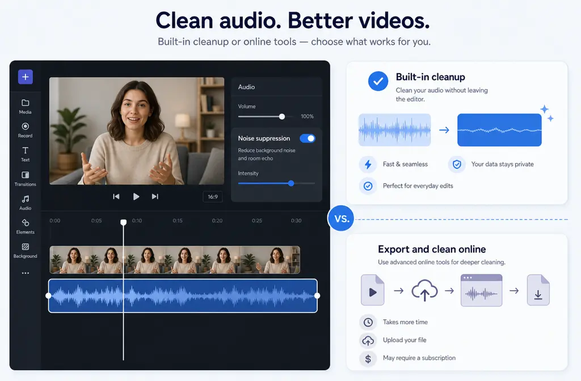Click the noisy waveform before image

(395, 130)
